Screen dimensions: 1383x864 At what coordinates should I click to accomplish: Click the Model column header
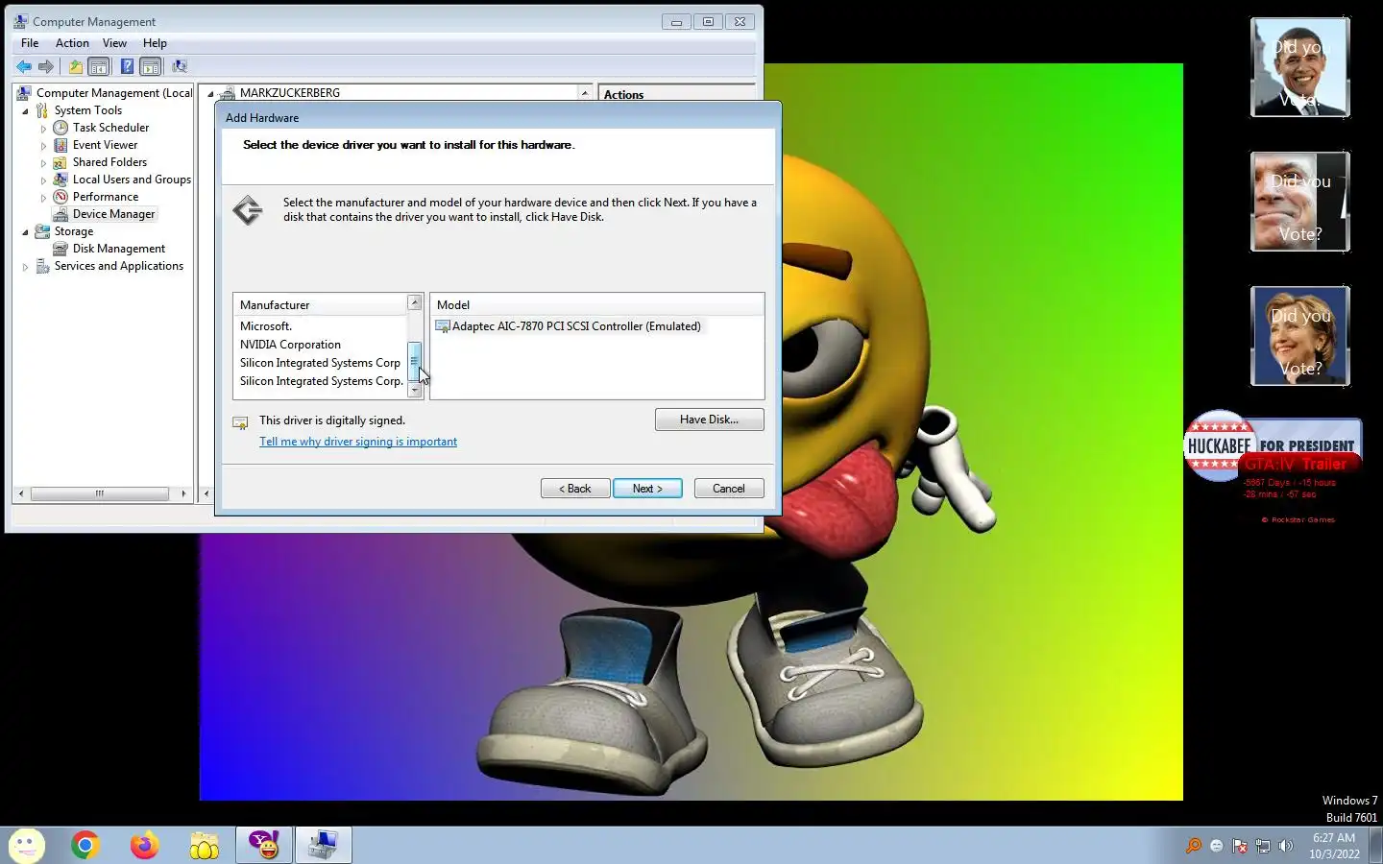(596, 304)
